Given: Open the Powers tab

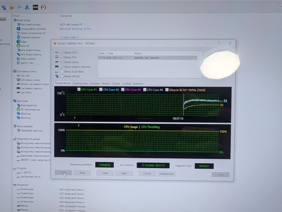Looking at the screenshot, I should 106,83.
